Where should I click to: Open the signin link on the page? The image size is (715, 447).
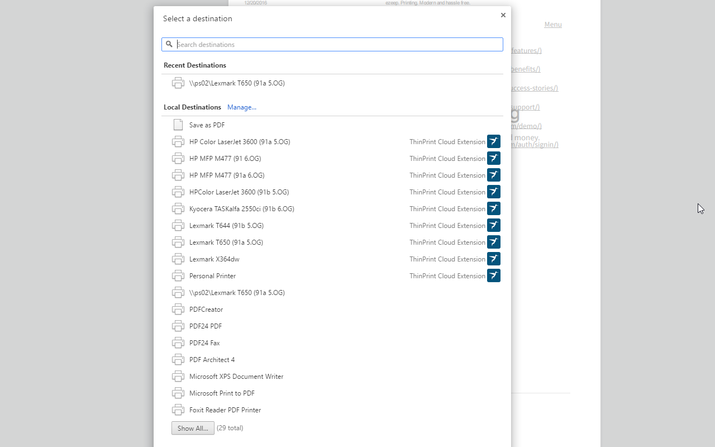coord(533,144)
